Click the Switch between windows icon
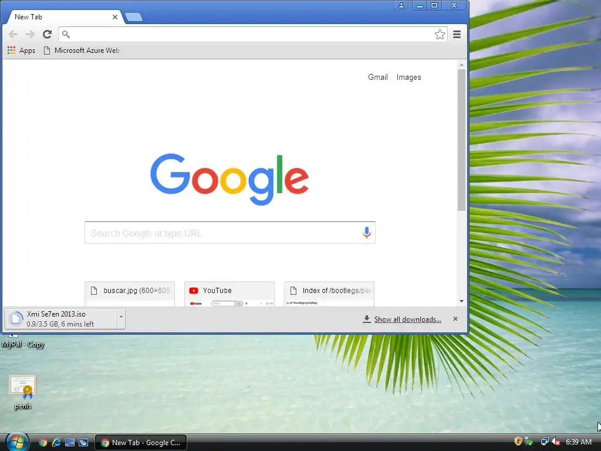The height and width of the screenshot is (451, 601). 83,442
